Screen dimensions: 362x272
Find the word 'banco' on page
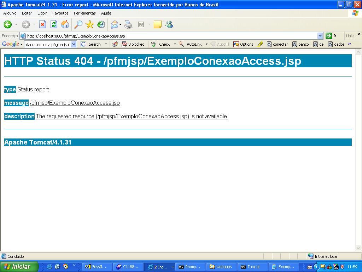[x=300, y=44]
